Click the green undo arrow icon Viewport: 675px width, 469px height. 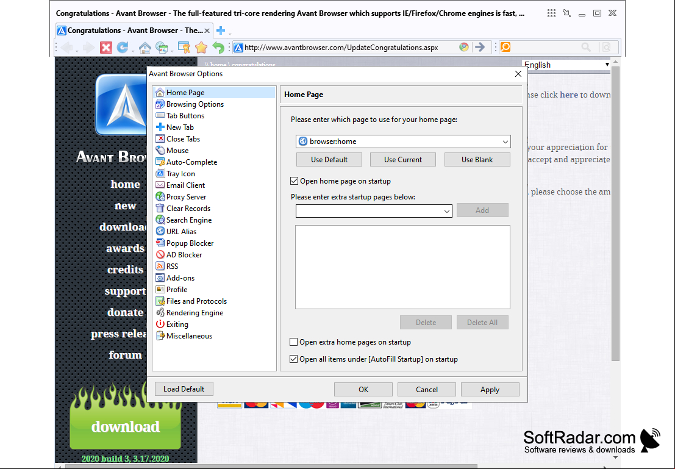click(219, 48)
